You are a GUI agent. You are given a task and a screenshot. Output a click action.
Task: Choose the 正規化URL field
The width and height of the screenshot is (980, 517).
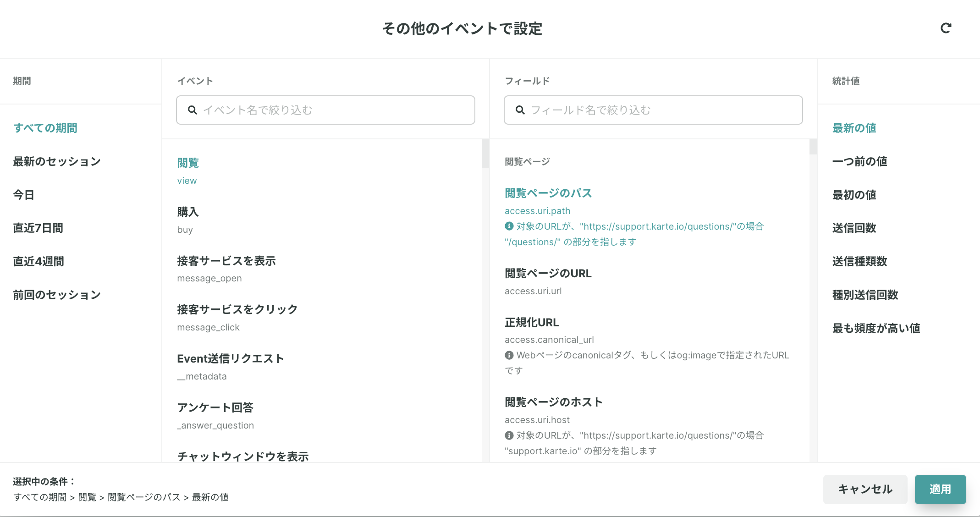point(532,322)
